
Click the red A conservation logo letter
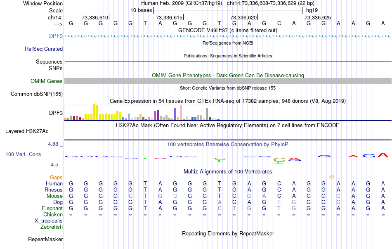coord(383,155)
